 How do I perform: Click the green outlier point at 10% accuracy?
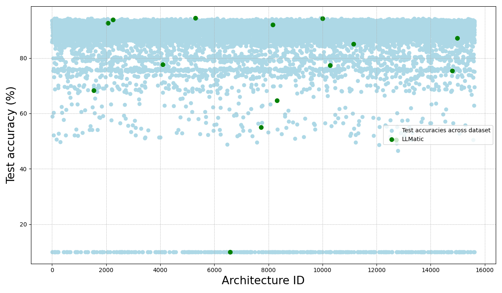pyautogui.click(x=230, y=252)
